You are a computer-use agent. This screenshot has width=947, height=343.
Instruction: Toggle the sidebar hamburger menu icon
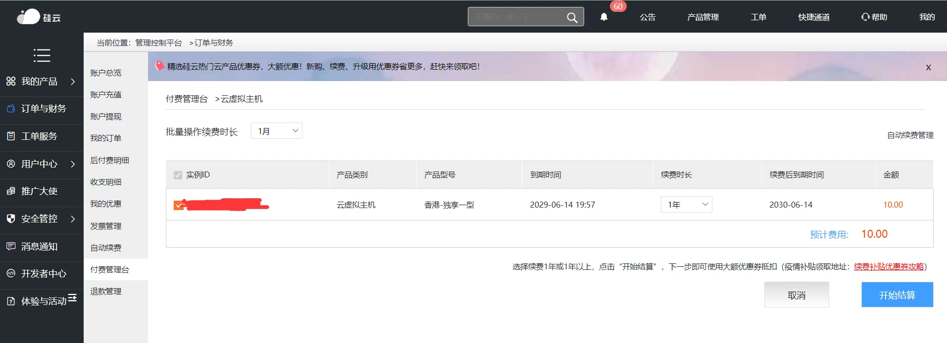[42, 55]
